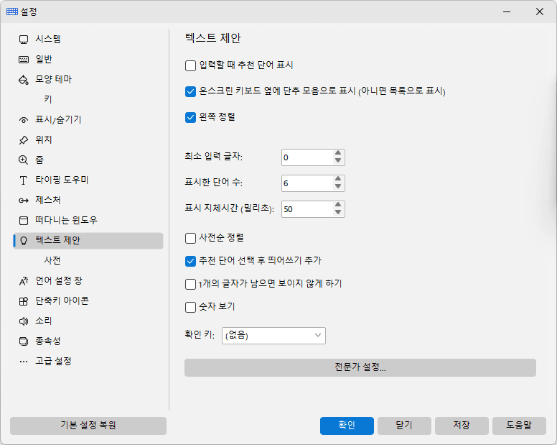The width and height of the screenshot is (557, 445).
Task: Open the 사전 sub-page
Action: pyautogui.click(x=88, y=261)
